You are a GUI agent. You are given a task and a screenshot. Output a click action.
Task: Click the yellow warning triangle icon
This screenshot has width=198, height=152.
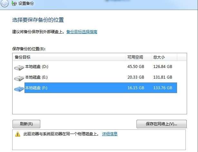click(18, 134)
